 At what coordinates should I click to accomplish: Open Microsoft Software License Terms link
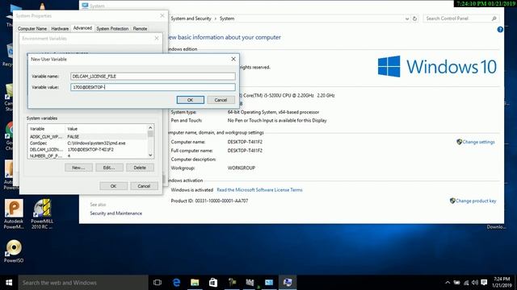click(259, 190)
